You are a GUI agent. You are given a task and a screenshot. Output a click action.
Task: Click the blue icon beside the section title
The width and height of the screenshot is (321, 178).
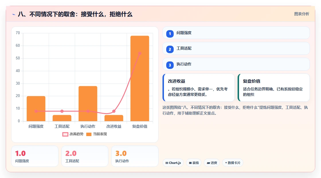pos(14,15)
